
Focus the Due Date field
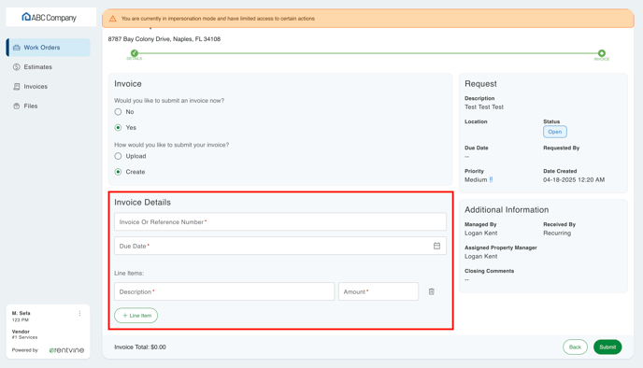pyautogui.click(x=280, y=246)
